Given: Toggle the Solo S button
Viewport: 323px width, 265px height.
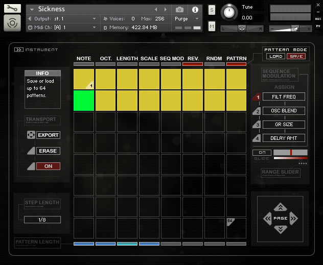Looking at the screenshot, I should tap(212, 11).
